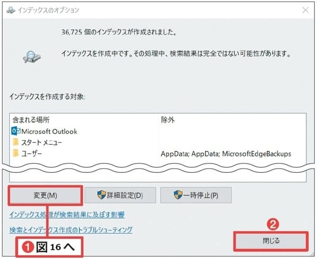317x260 pixels.
Task: Select the ユーザー row label
Action: pos(32,154)
